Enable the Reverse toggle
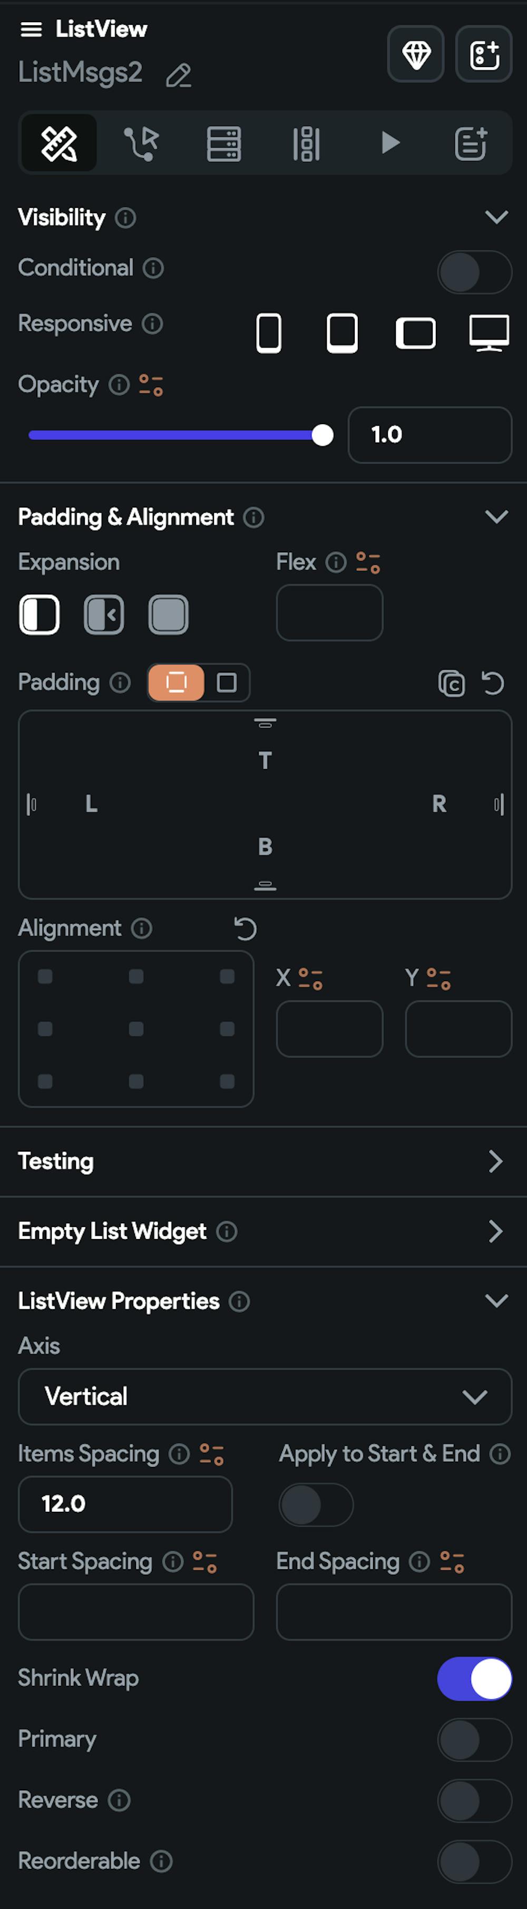This screenshot has width=527, height=1909. tap(474, 1800)
